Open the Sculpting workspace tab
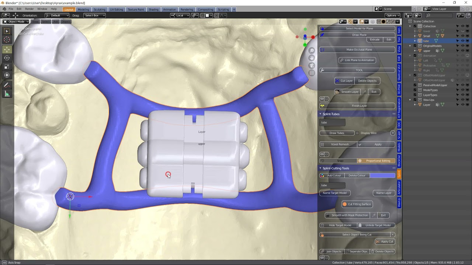 (x=99, y=9)
